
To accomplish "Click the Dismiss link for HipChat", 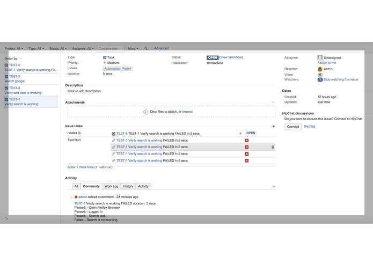I will [309, 127].
